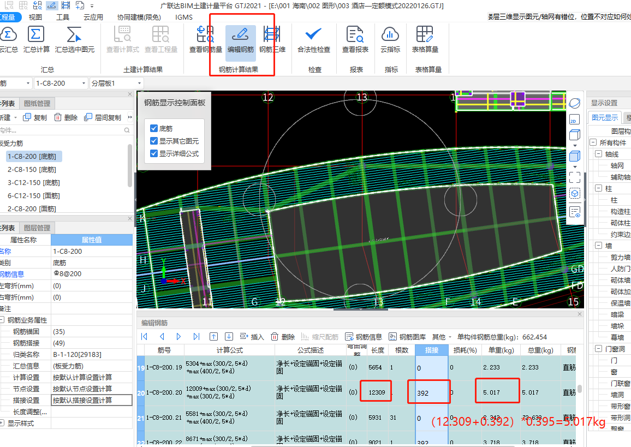Screen dimensions: 631x447
Task: Click length cell 12309
Action: [x=377, y=392]
